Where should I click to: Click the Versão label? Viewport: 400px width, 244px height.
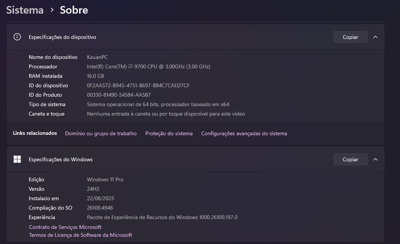[36, 189]
